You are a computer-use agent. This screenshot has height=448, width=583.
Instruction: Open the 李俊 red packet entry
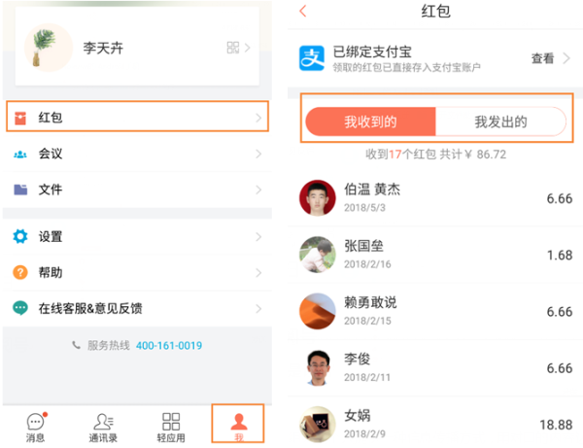click(435, 367)
